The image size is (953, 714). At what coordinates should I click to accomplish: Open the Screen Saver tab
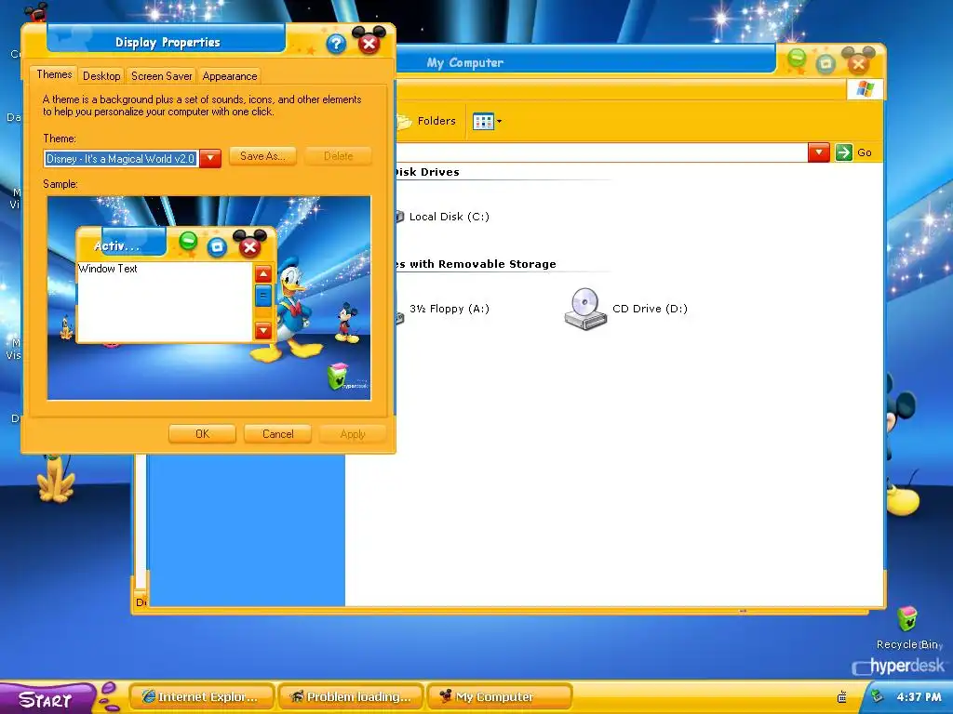pos(162,76)
